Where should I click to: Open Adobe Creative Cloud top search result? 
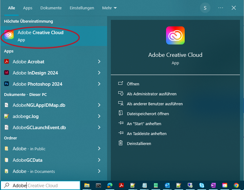click(x=40, y=36)
